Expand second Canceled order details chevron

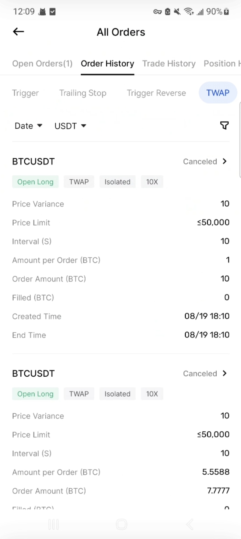pos(224,373)
